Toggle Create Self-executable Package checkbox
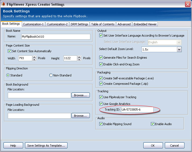This screenshot has width=192, height=152. (101, 78)
